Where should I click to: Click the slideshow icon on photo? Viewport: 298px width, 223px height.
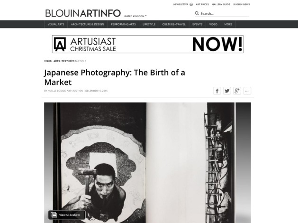click(x=54, y=215)
